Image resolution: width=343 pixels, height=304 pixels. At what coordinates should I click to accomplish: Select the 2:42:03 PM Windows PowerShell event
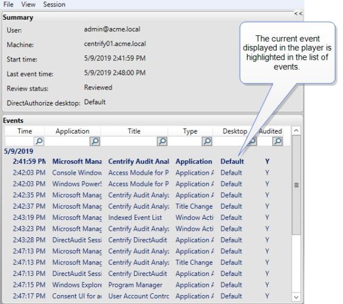(x=148, y=184)
